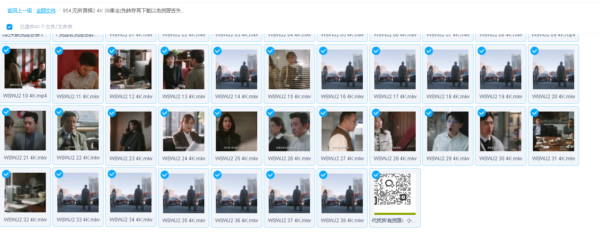
Task: Click the WSWJ2 12 4K.mkv video thumbnail
Action: (131, 69)
